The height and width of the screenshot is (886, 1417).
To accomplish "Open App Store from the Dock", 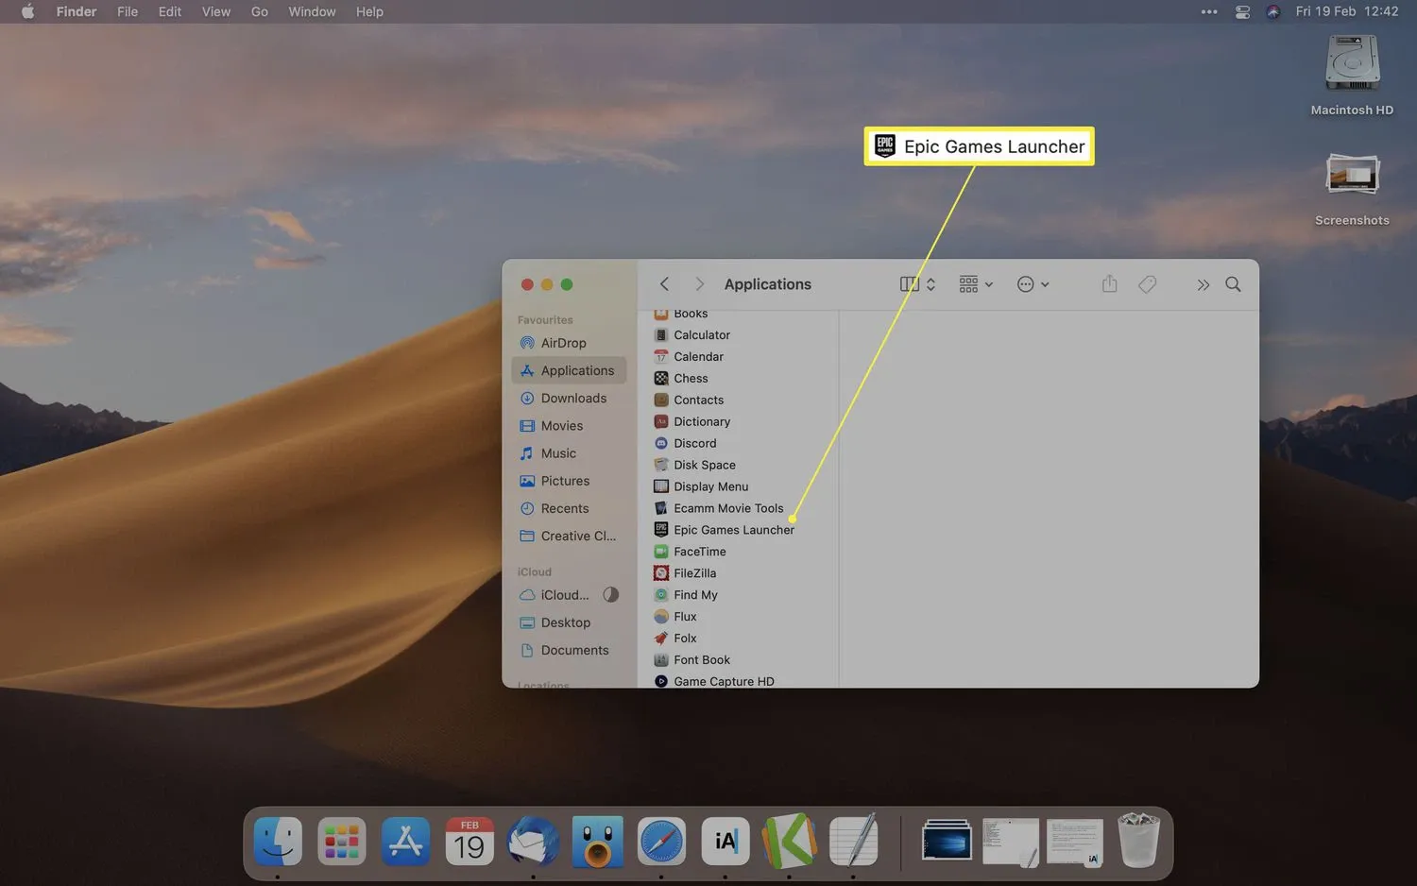I will 406,841.
